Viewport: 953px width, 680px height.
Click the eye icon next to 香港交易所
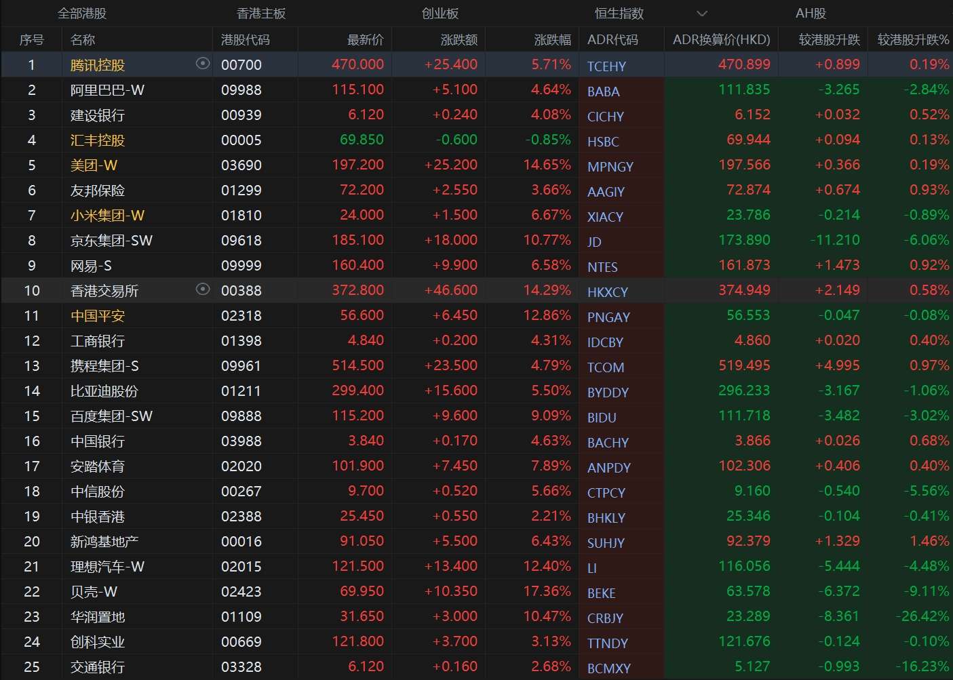[x=203, y=289]
